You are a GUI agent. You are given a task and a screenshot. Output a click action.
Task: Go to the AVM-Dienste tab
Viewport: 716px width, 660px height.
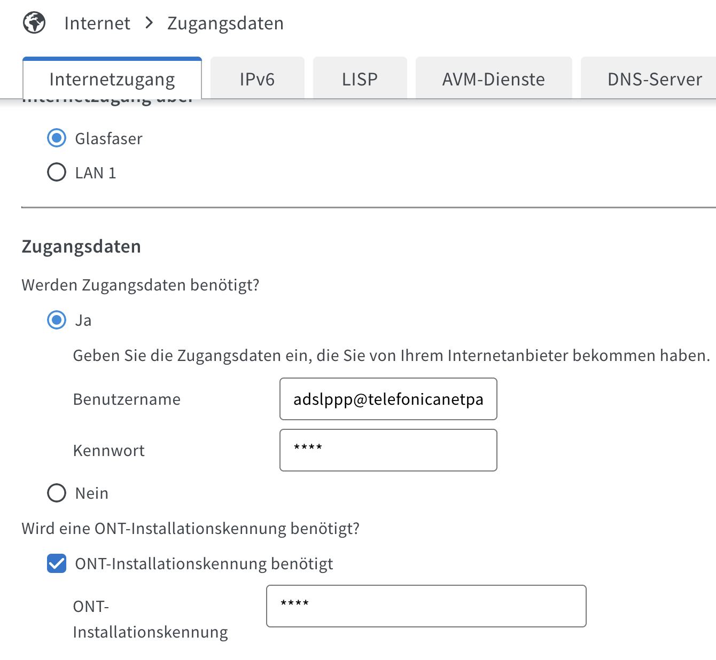(494, 79)
